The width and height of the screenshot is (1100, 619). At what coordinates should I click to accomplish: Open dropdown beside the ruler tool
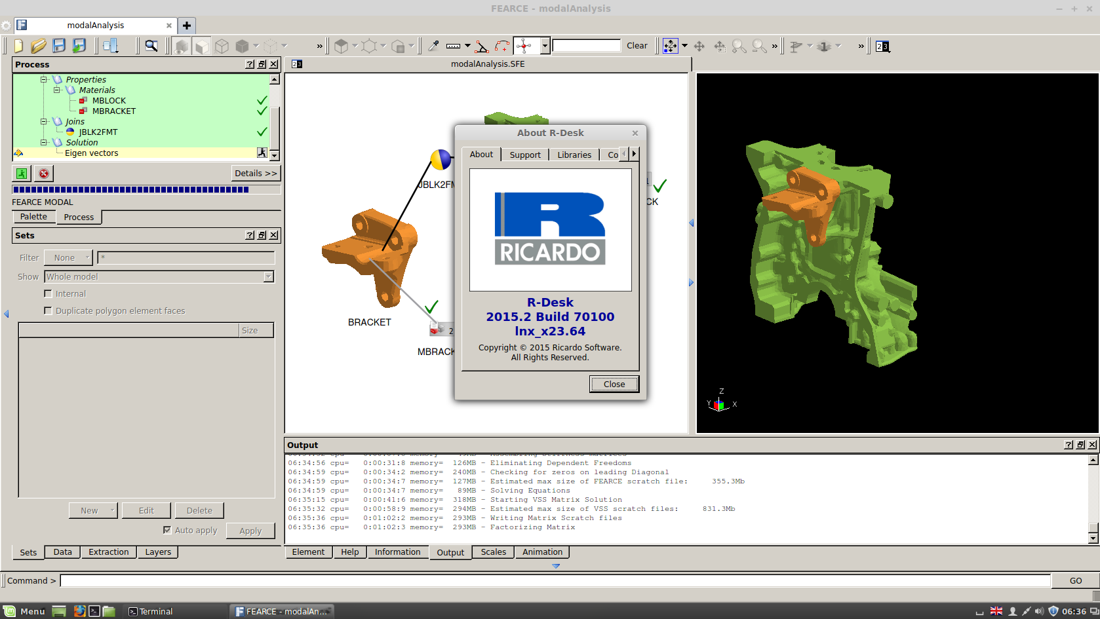(x=467, y=46)
